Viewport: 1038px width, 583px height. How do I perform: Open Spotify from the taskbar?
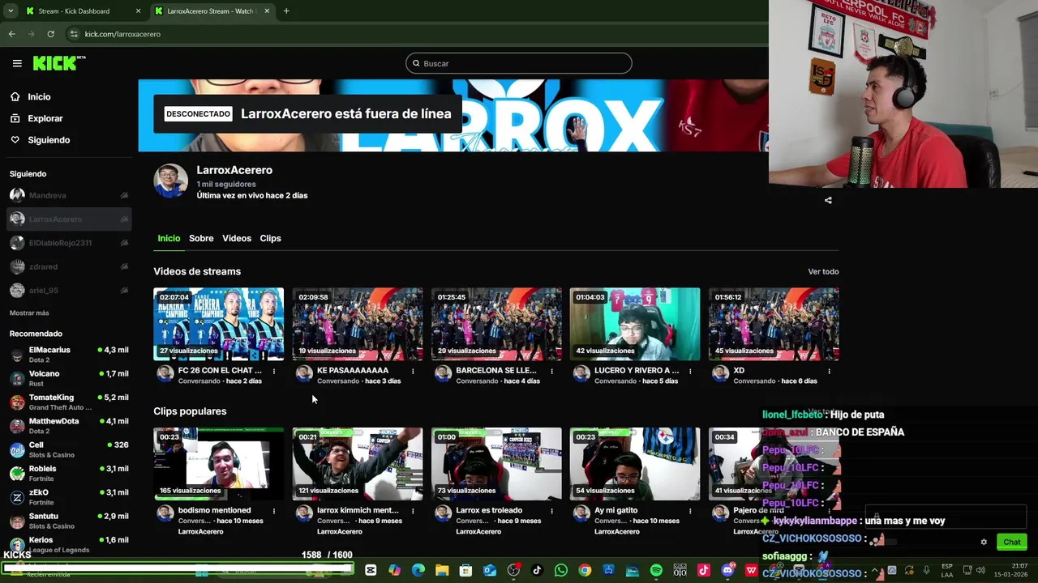(656, 571)
